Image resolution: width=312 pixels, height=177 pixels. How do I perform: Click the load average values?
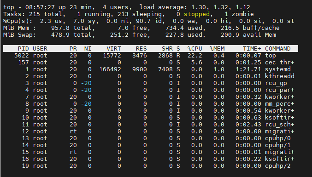[x=221, y=7]
